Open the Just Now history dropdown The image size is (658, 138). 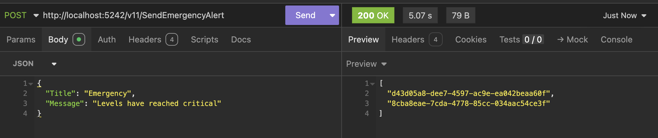(x=624, y=16)
